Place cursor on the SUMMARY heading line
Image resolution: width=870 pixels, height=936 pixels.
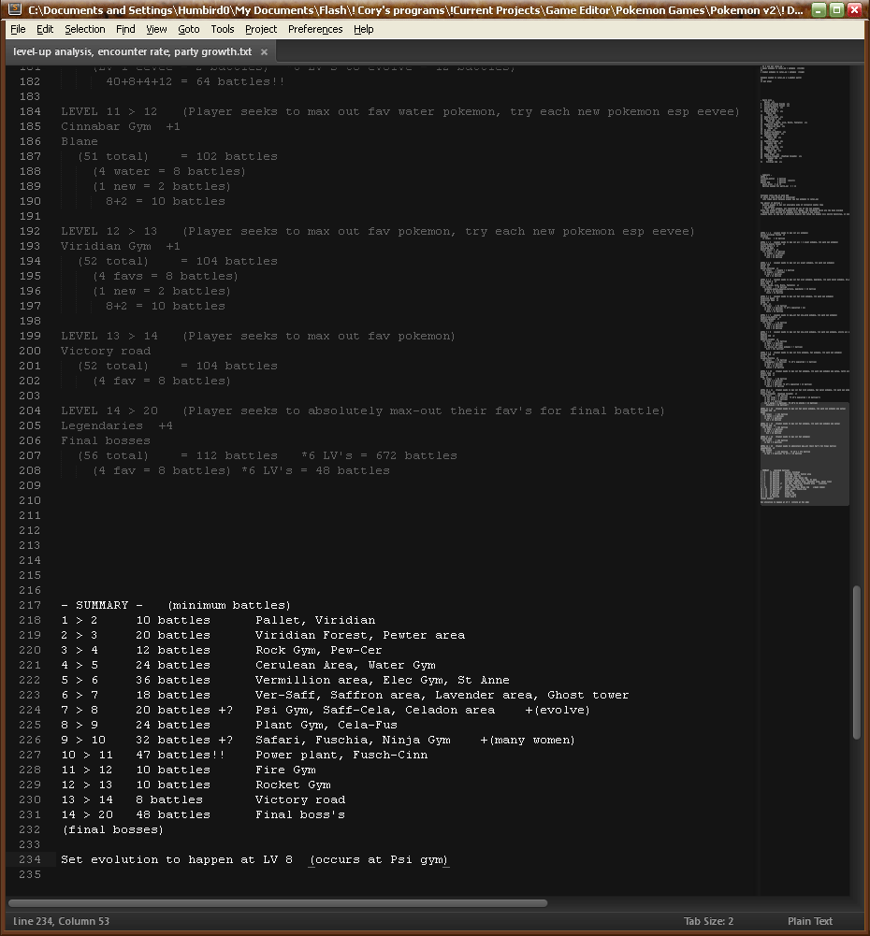pos(176,605)
